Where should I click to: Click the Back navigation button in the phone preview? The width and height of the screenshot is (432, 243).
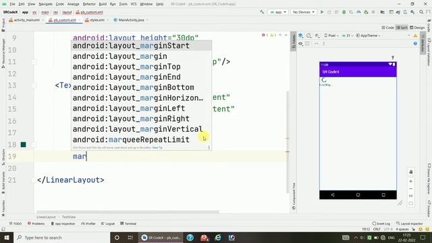[333, 195]
